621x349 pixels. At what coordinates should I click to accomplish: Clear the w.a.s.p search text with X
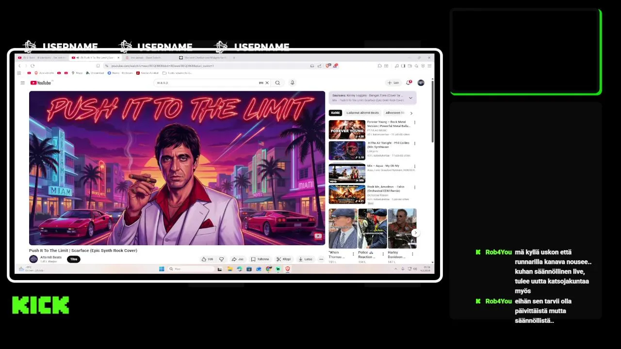[267, 83]
